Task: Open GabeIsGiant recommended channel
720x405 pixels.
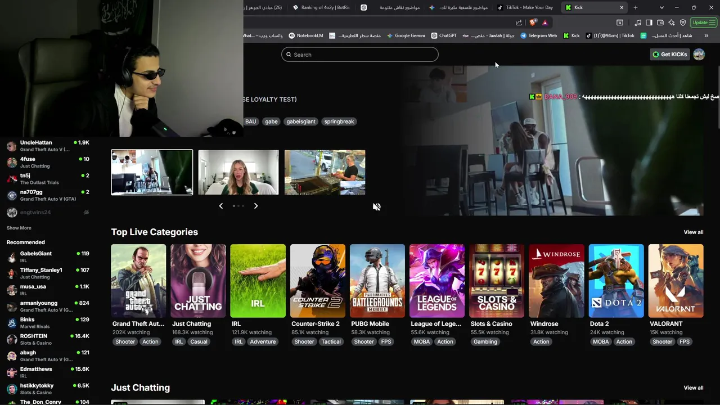Action: tap(48, 256)
